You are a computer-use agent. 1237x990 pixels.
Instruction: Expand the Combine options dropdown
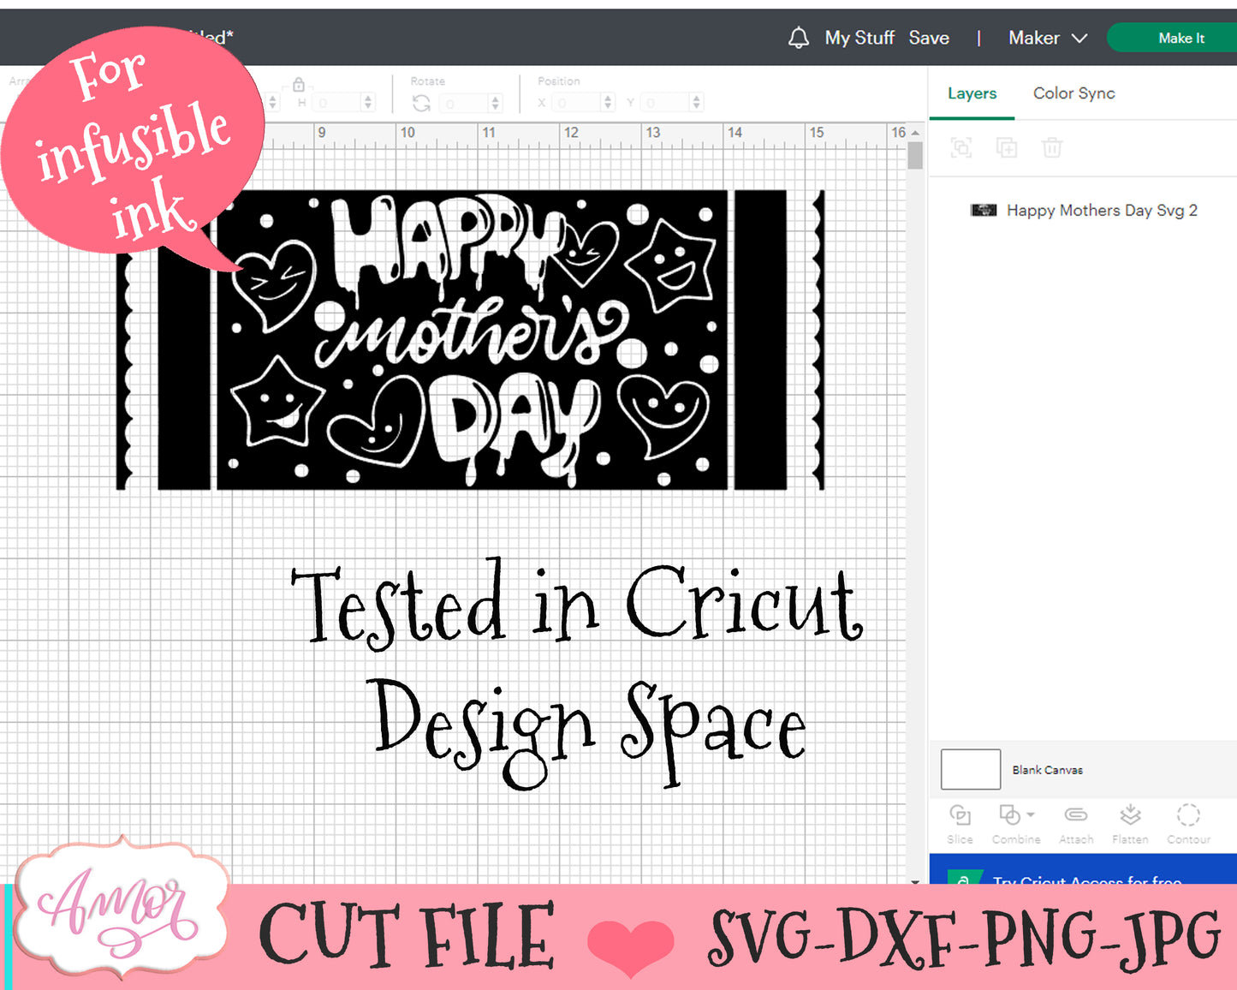pos(1031,814)
